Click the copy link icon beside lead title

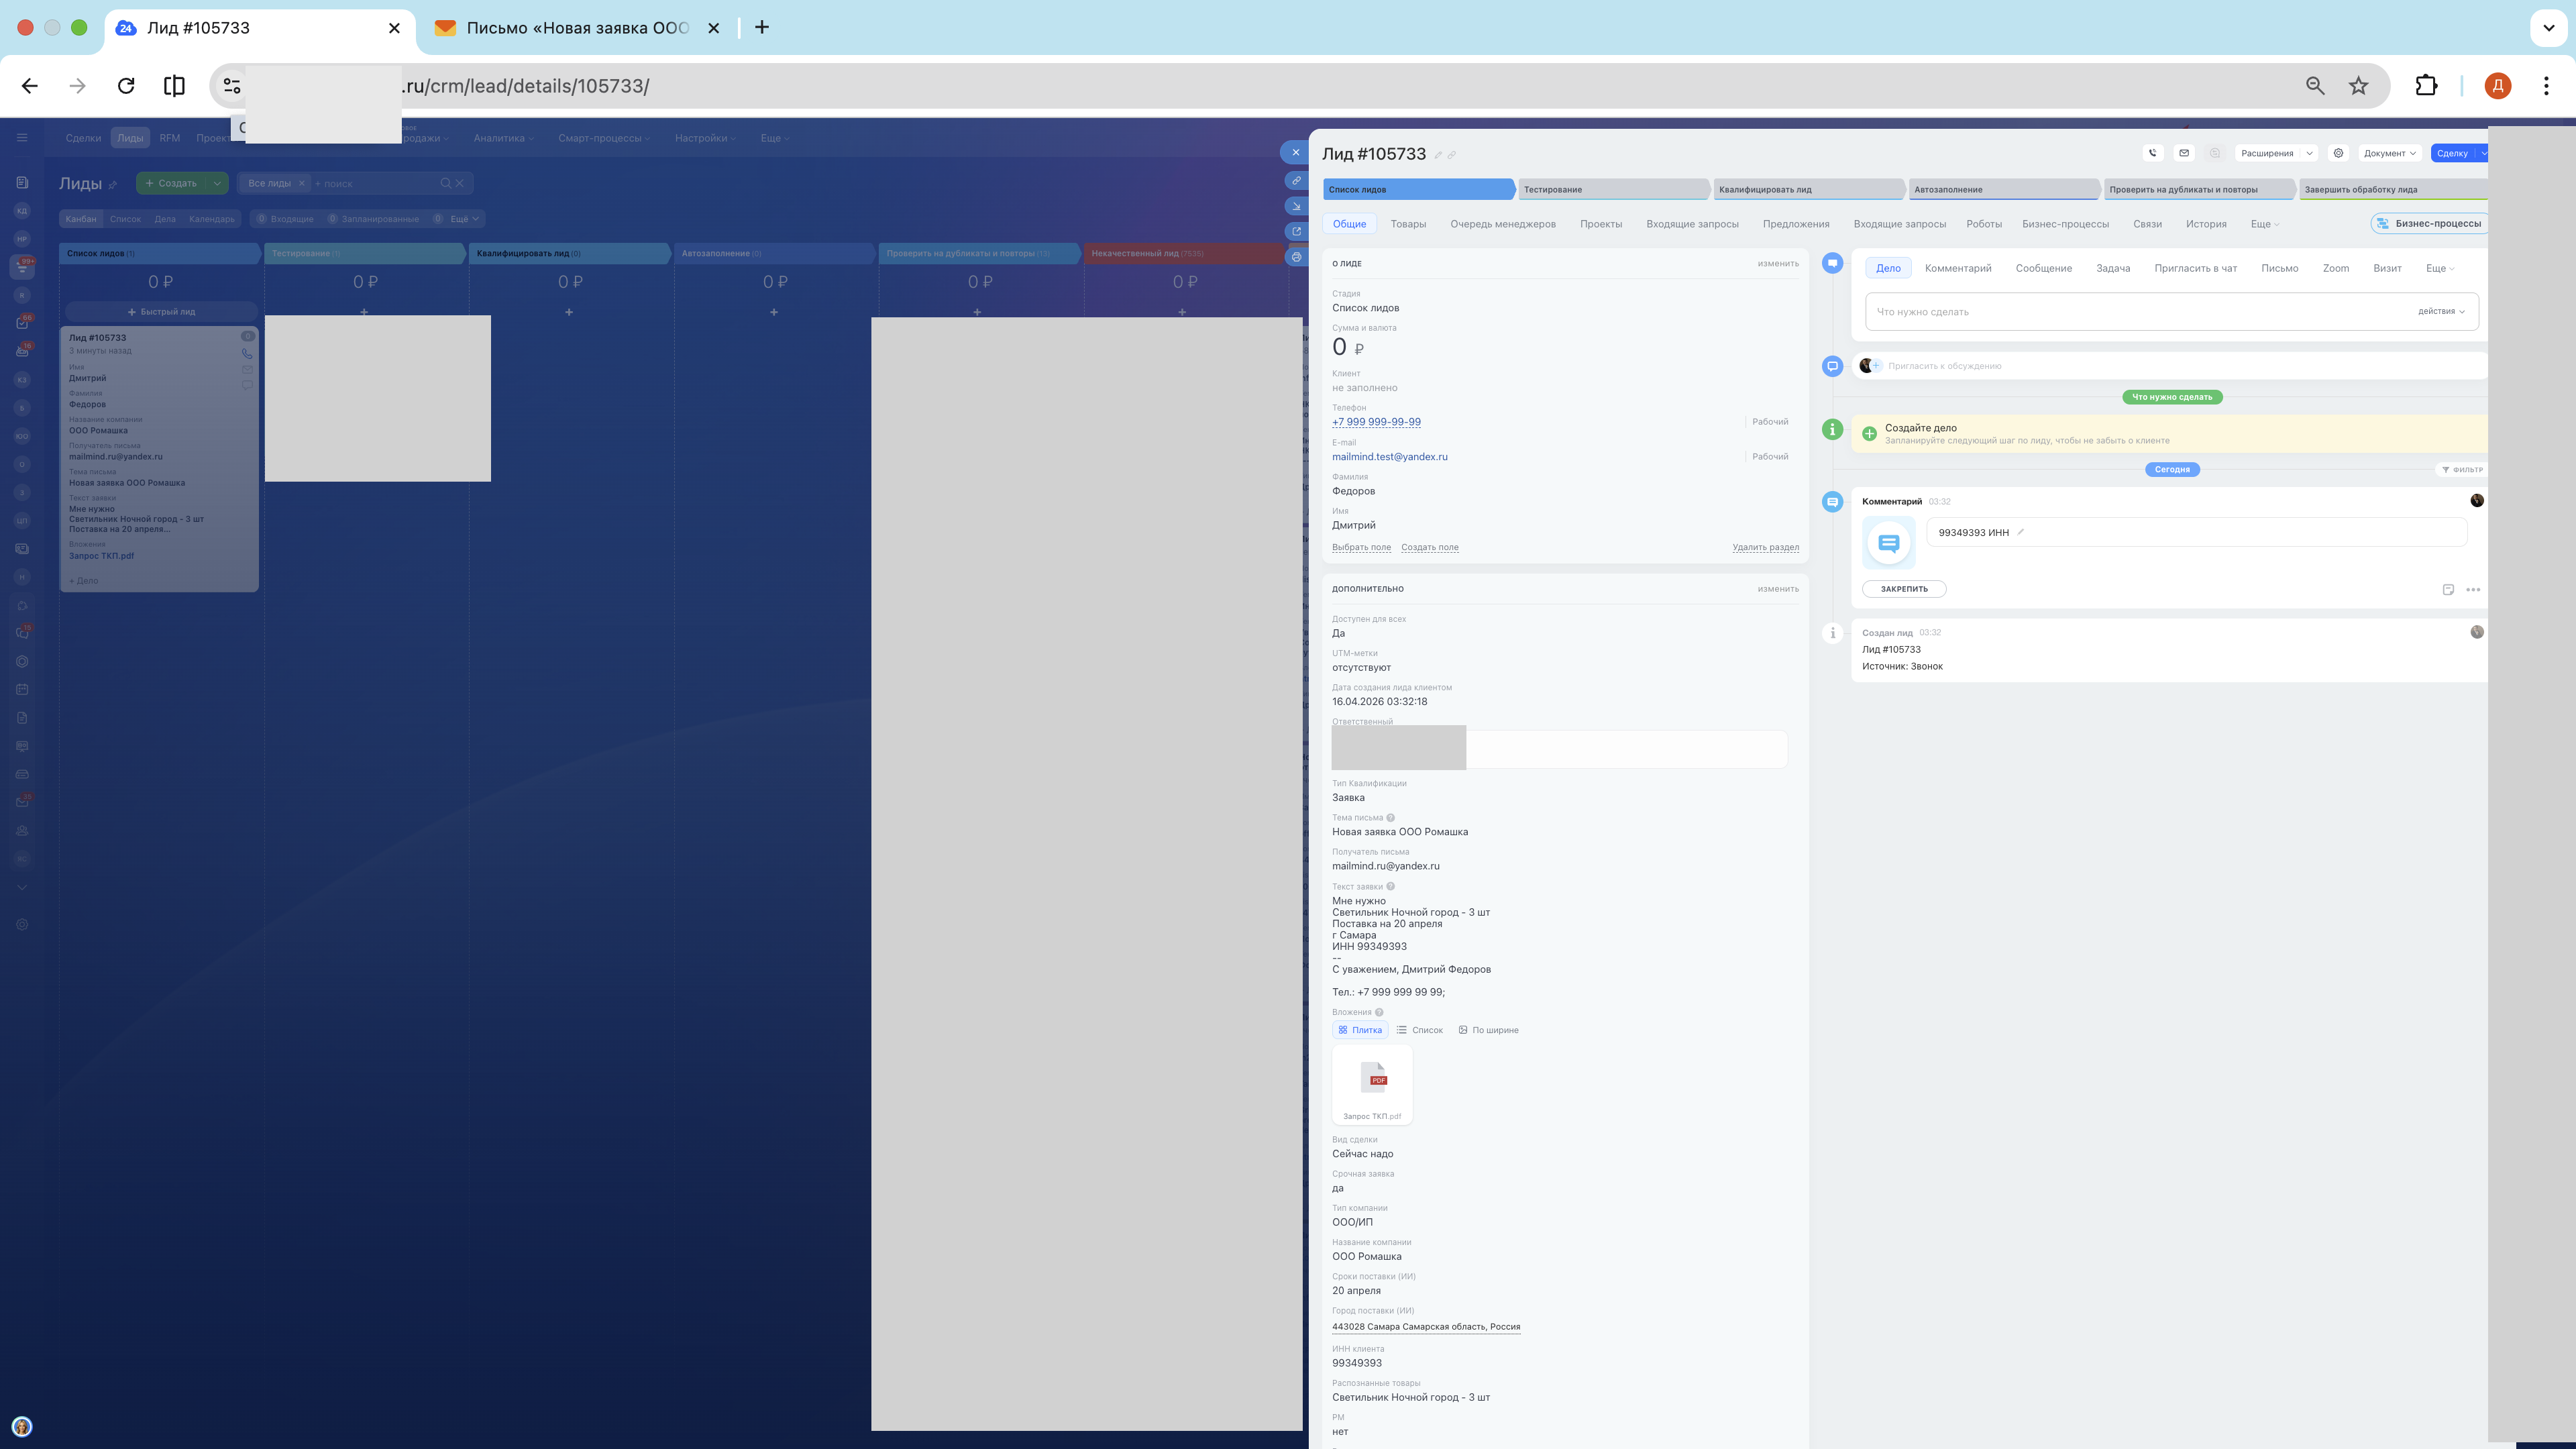point(1452,155)
